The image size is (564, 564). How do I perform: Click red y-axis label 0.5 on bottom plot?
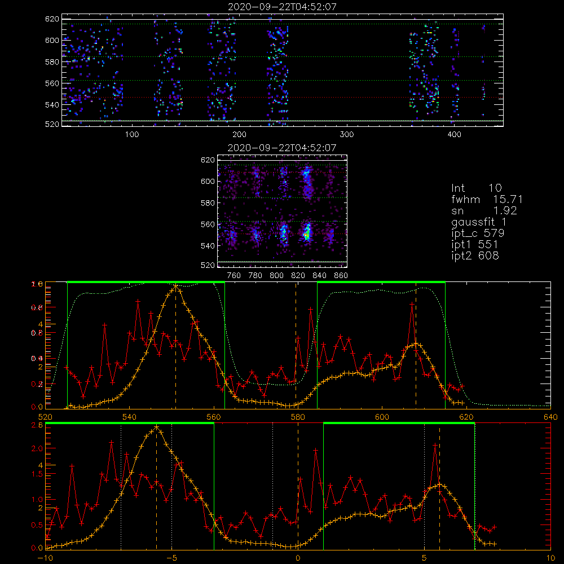(x=37, y=525)
